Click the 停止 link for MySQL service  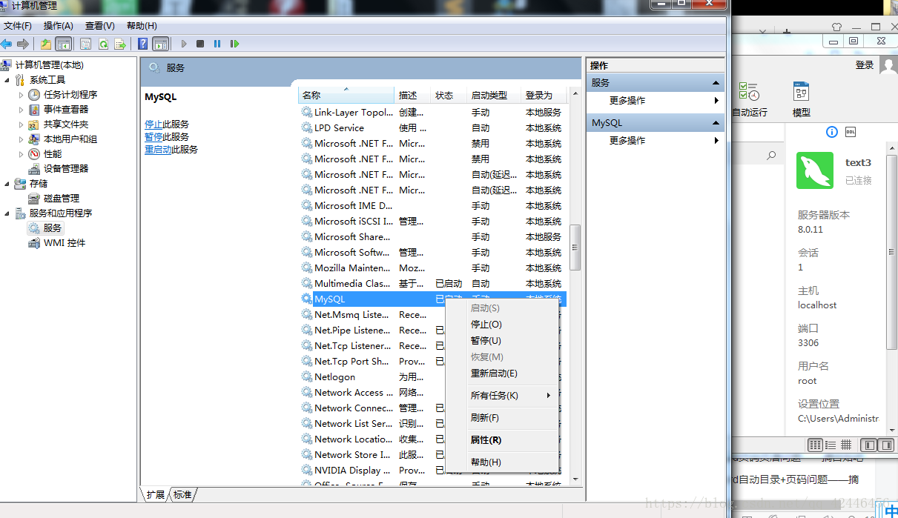(153, 124)
